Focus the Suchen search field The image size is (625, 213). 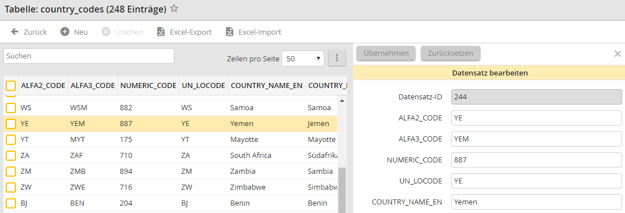click(89, 56)
